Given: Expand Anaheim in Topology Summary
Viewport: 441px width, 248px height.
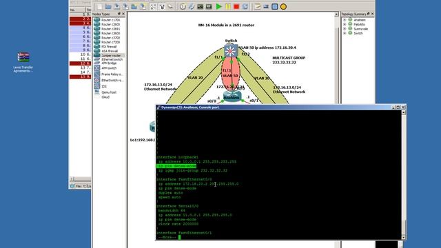Looking at the screenshot, I should click(x=345, y=20).
